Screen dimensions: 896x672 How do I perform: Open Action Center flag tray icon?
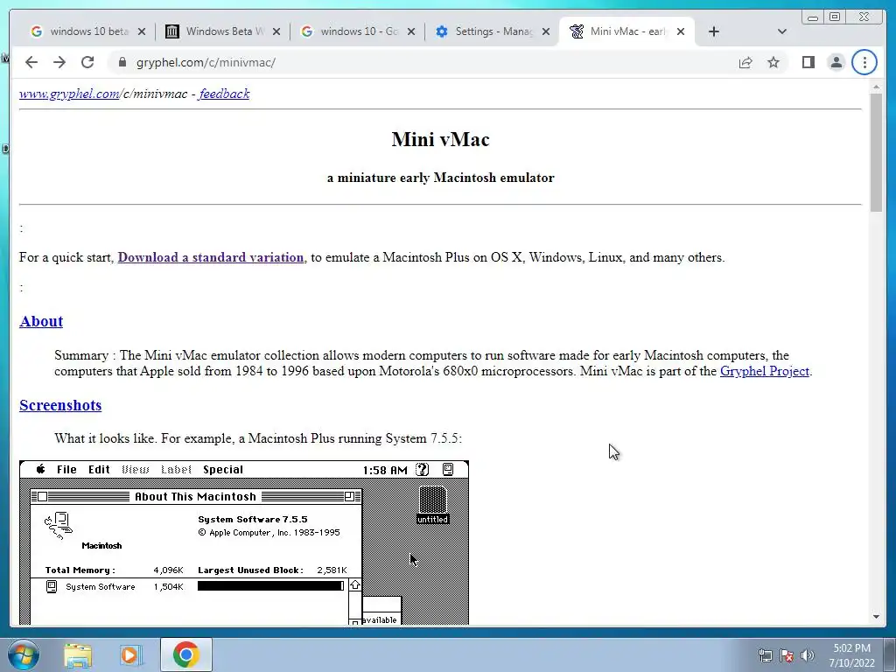point(787,655)
